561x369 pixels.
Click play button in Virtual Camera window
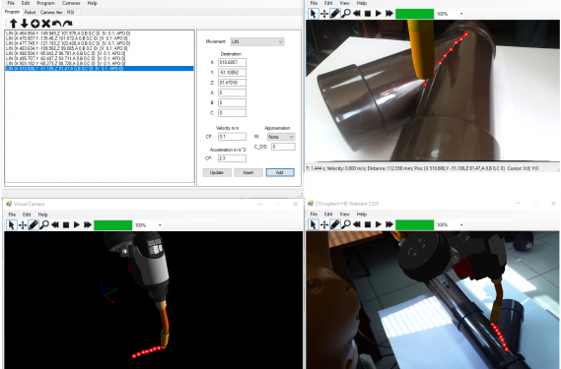tap(77, 225)
